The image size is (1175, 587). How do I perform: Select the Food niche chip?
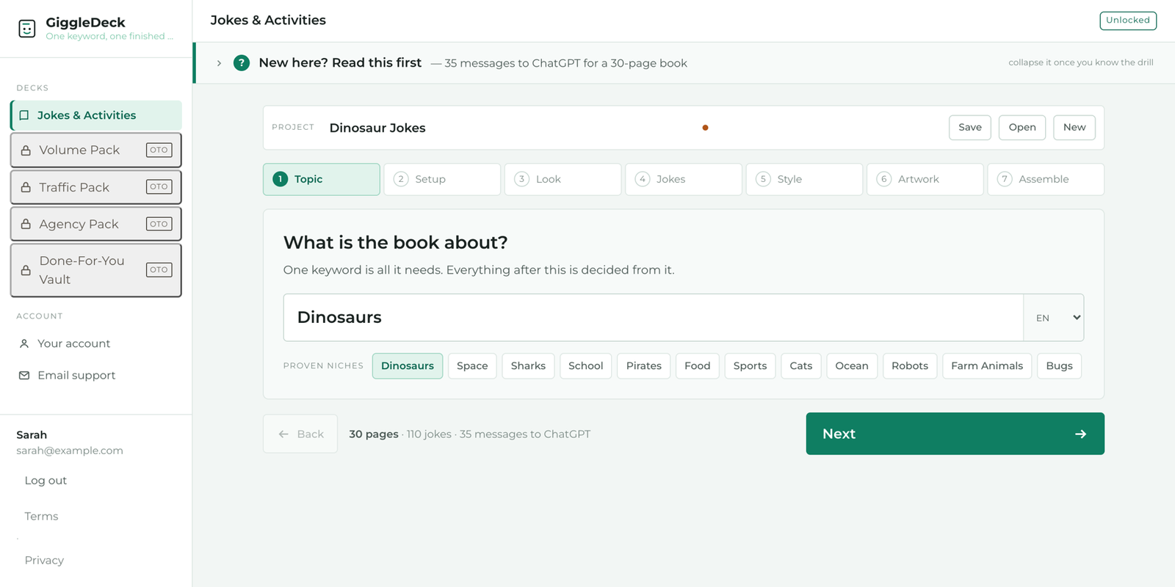pyautogui.click(x=698, y=366)
